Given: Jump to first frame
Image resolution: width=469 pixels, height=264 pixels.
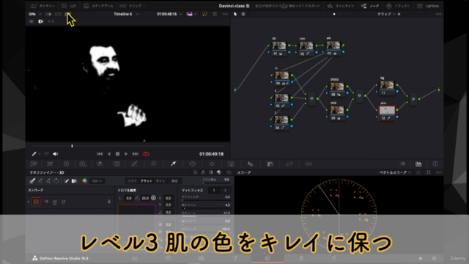Looking at the screenshot, I should pos(100,154).
